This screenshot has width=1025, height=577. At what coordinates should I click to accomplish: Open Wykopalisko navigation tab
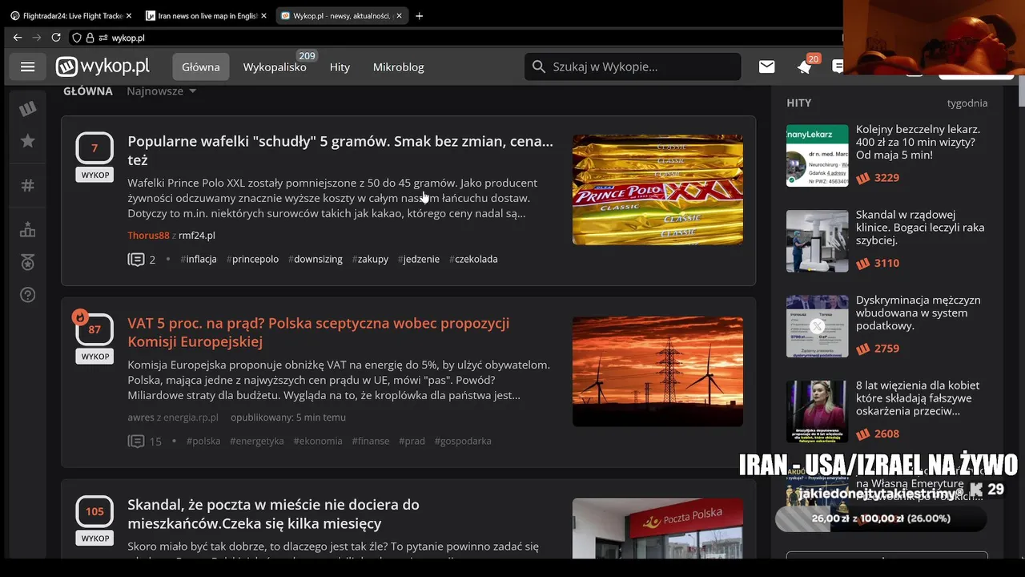pos(275,67)
